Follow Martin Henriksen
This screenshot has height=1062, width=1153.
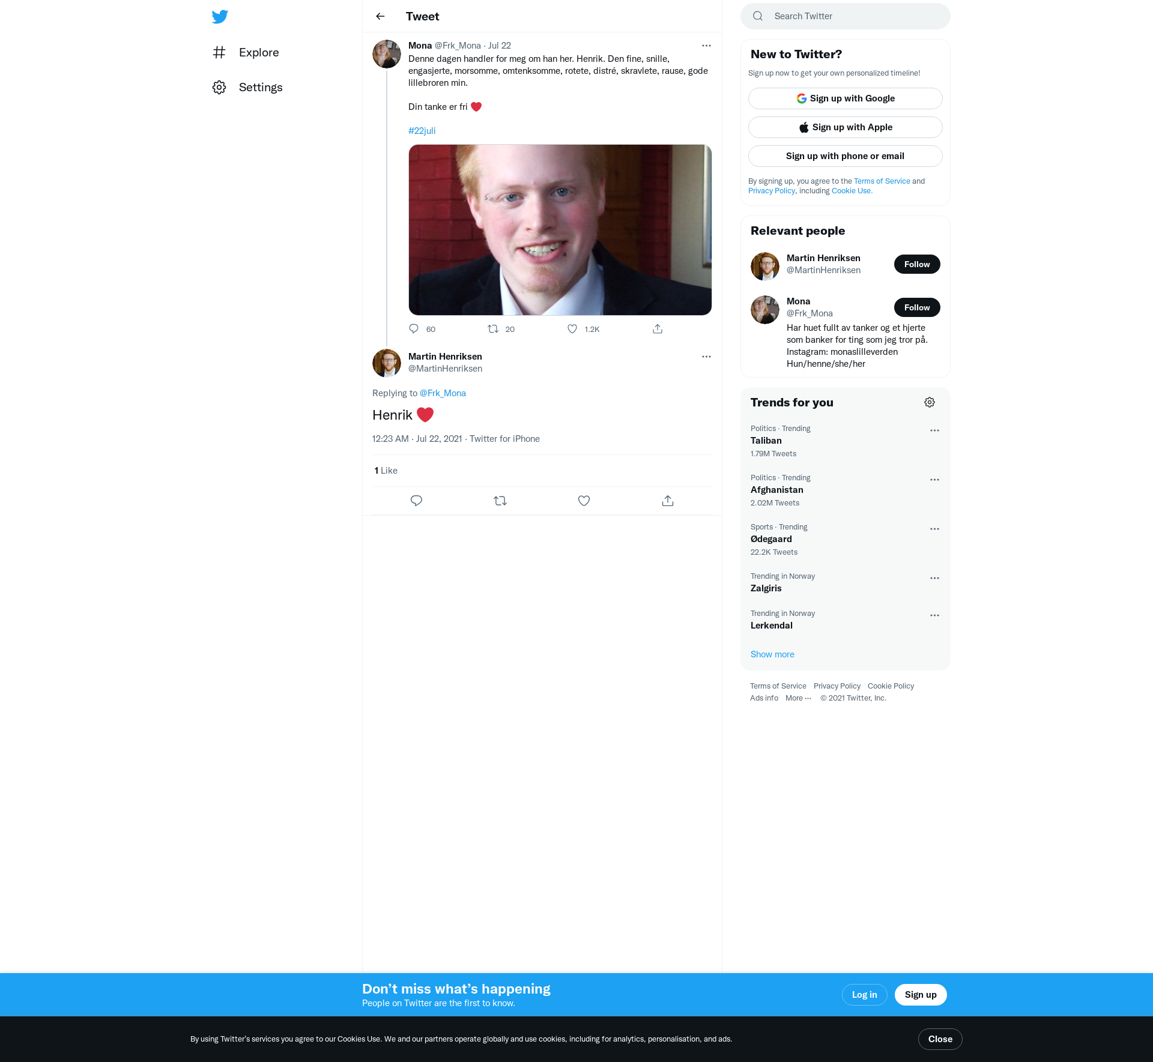[x=916, y=264]
